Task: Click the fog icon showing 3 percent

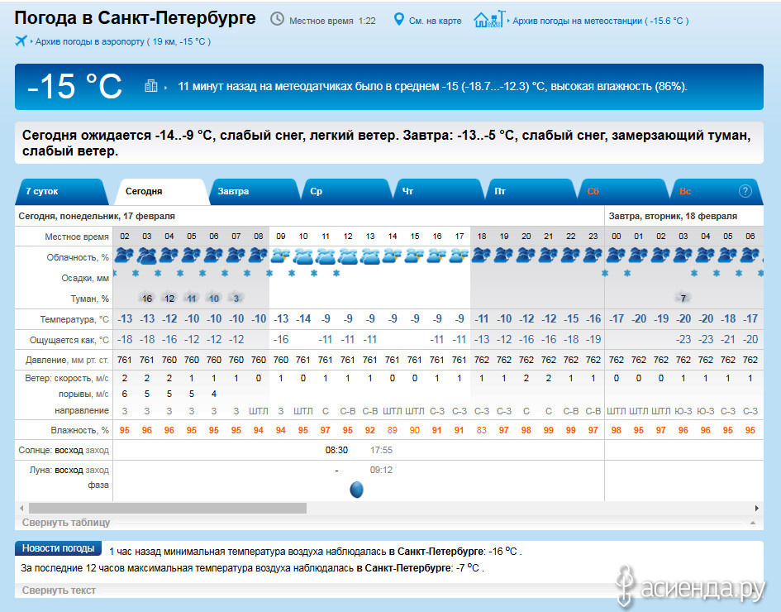Action: (x=236, y=298)
